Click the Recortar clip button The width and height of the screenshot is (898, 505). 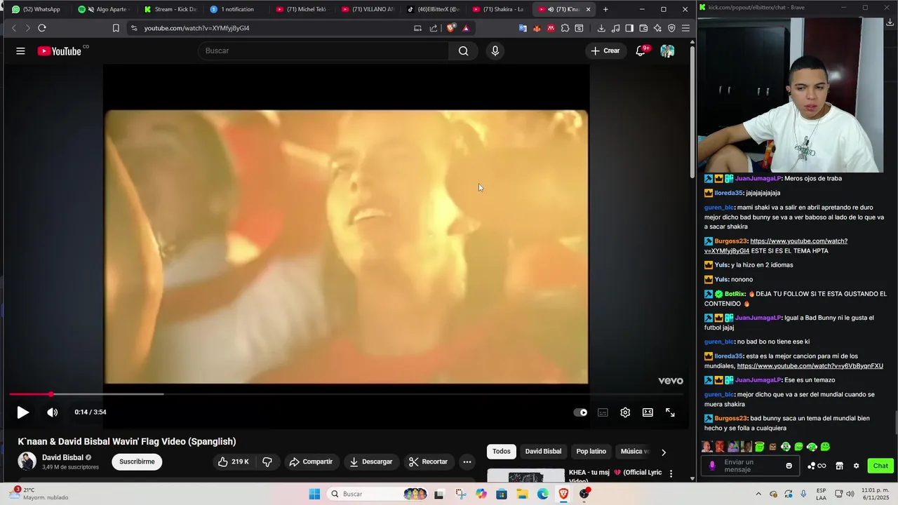(x=428, y=462)
